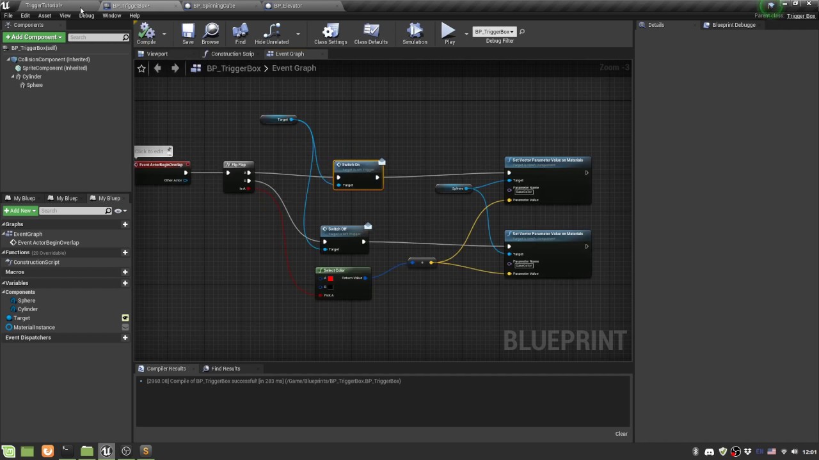The height and width of the screenshot is (460, 819).
Task: Save the blueprint with the Save icon
Action: [187, 32]
